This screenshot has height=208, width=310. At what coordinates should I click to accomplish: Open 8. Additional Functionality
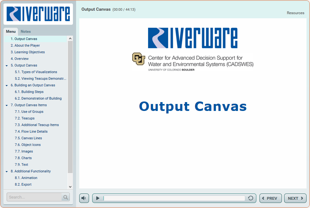tap(31, 171)
